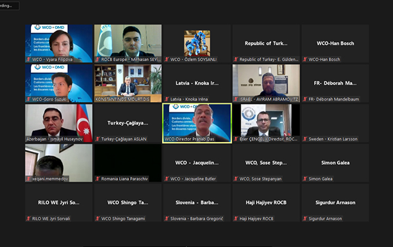Image resolution: width=393 pixels, height=247 pixels.
Task: Click muted mic icon beside Romania Liana Paraschiv
Action: point(97,179)
